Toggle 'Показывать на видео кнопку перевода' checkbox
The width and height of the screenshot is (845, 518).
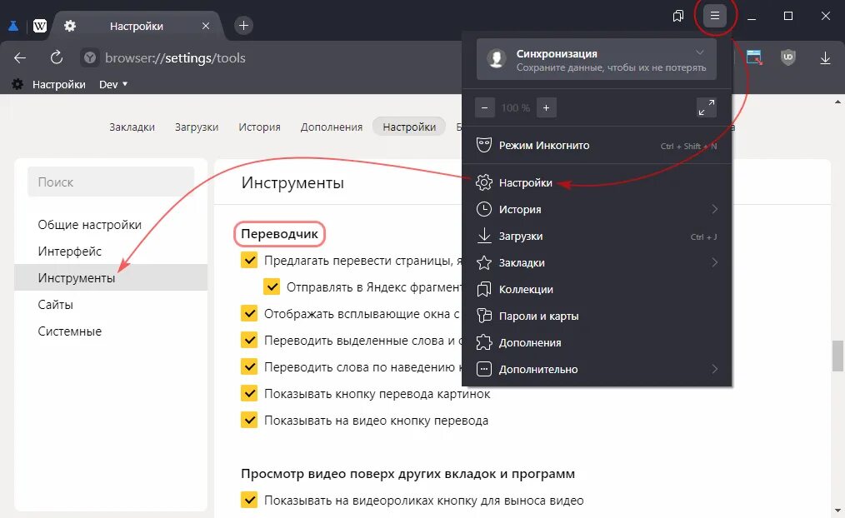tap(249, 420)
